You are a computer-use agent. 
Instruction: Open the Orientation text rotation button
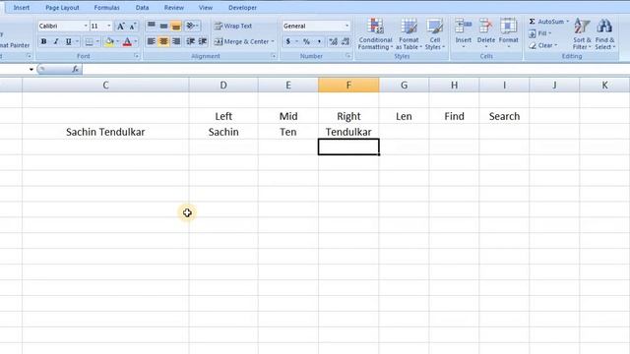[x=193, y=27]
